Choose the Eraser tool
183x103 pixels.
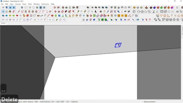[x=13, y=11]
